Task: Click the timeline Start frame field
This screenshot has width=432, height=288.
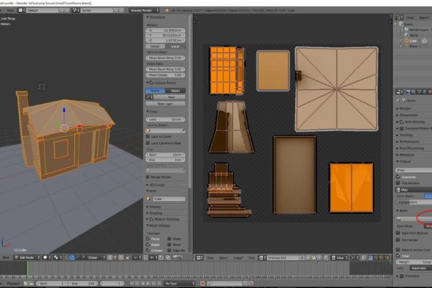Action: point(52,283)
